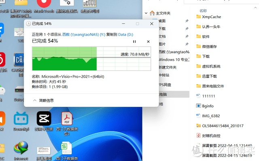This screenshot has height=161, width=259.
Task: Open the 下载 folder in file list
Action: click(203, 56)
